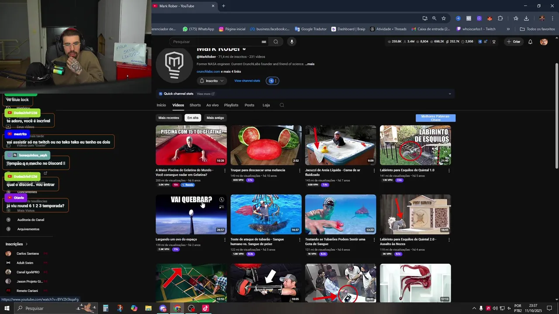Open the Chrome extensions puzzle icon
The image size is (559, 314).
click(500, 18)
